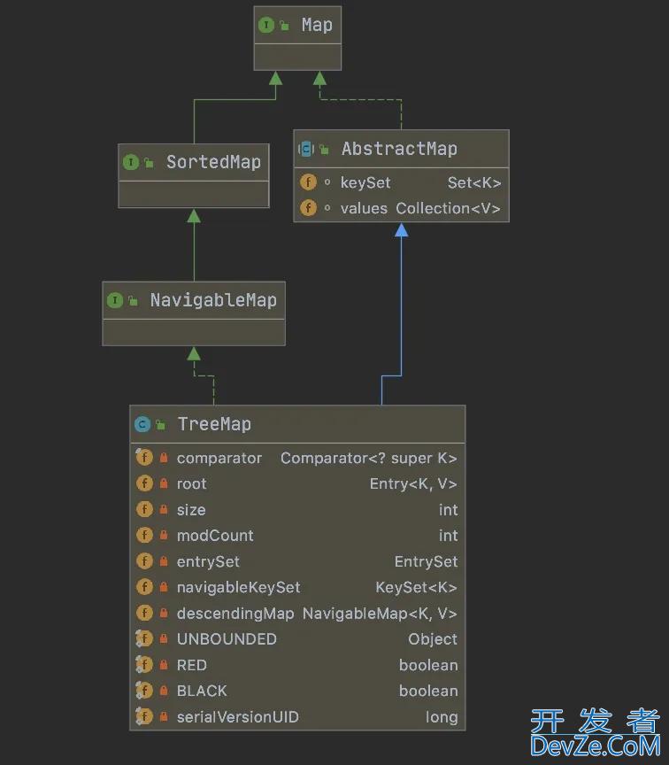The width and height of the screenshot is (669, 765).
Task: Click the private lock icon beside UNBOUNDED
Action: (x=164, y=638)
